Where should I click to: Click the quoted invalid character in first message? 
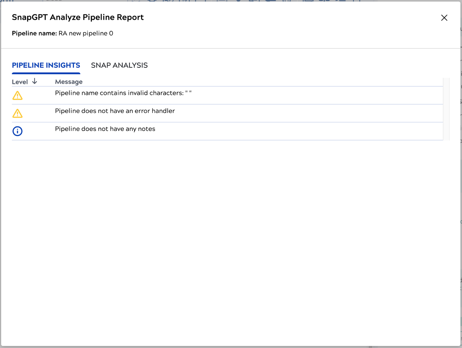coord(188,93)
